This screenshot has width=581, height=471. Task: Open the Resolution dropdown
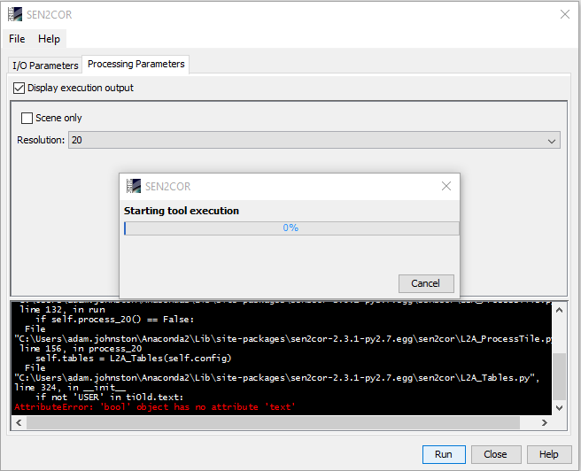[314, 141]
